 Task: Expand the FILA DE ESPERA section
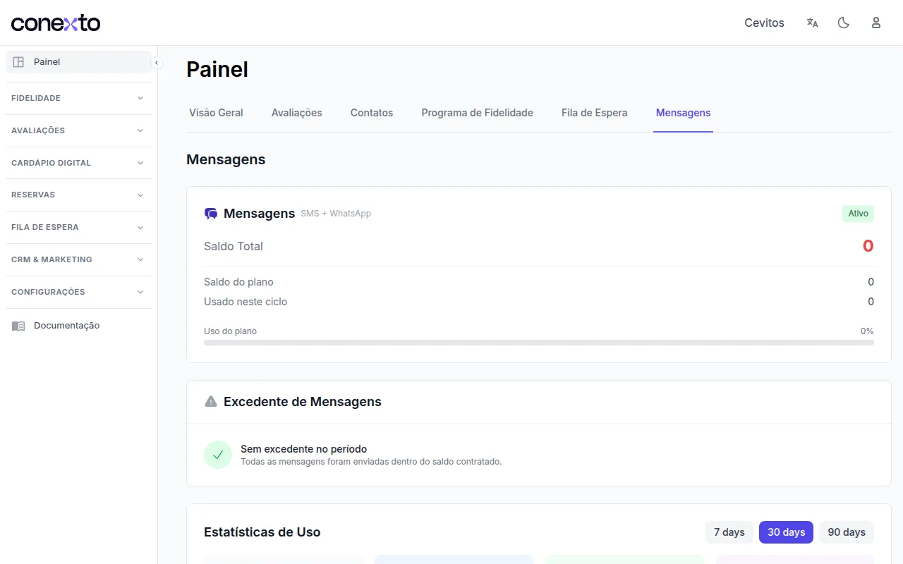[x=78, y=227]
